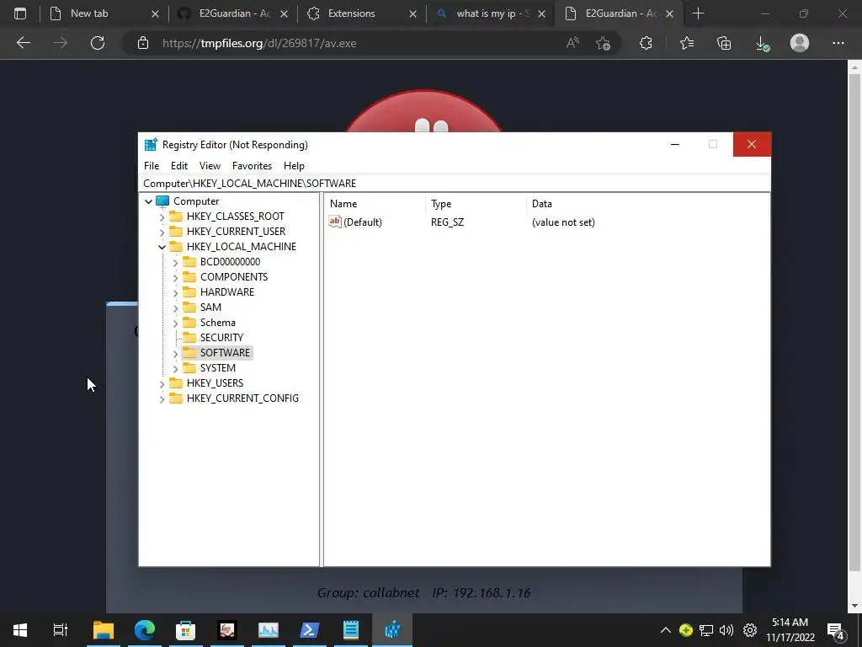Expand the BCD00000000 key arrow
This screenshot has height=647, width=862.
(x=175, y=263)
